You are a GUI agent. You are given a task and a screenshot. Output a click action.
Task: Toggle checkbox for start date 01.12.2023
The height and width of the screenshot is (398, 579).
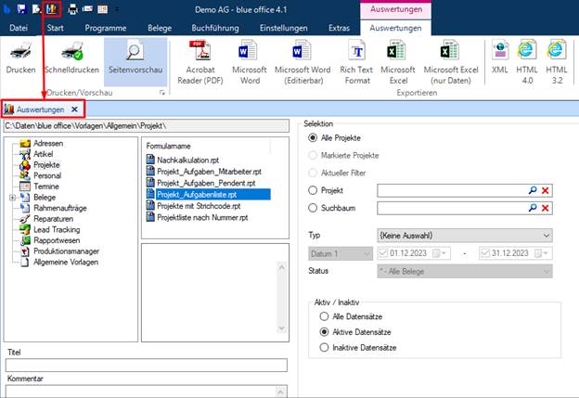tap(383, 253)
